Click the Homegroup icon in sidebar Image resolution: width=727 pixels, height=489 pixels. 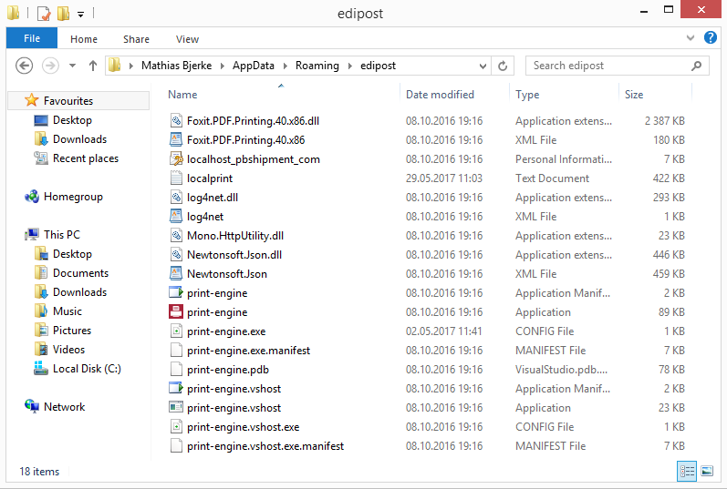click(32, 197)
